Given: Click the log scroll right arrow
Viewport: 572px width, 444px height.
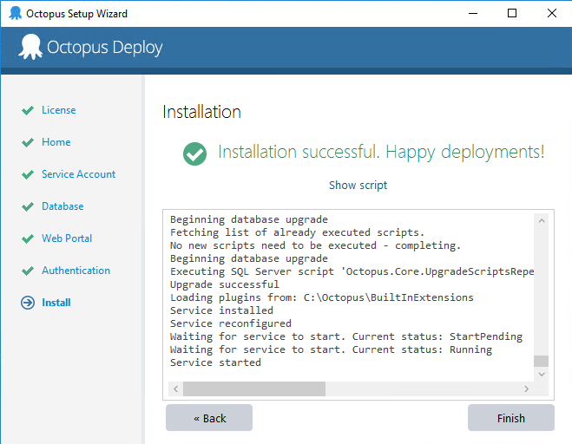Looking at the screenshot, I should [526, 388].
